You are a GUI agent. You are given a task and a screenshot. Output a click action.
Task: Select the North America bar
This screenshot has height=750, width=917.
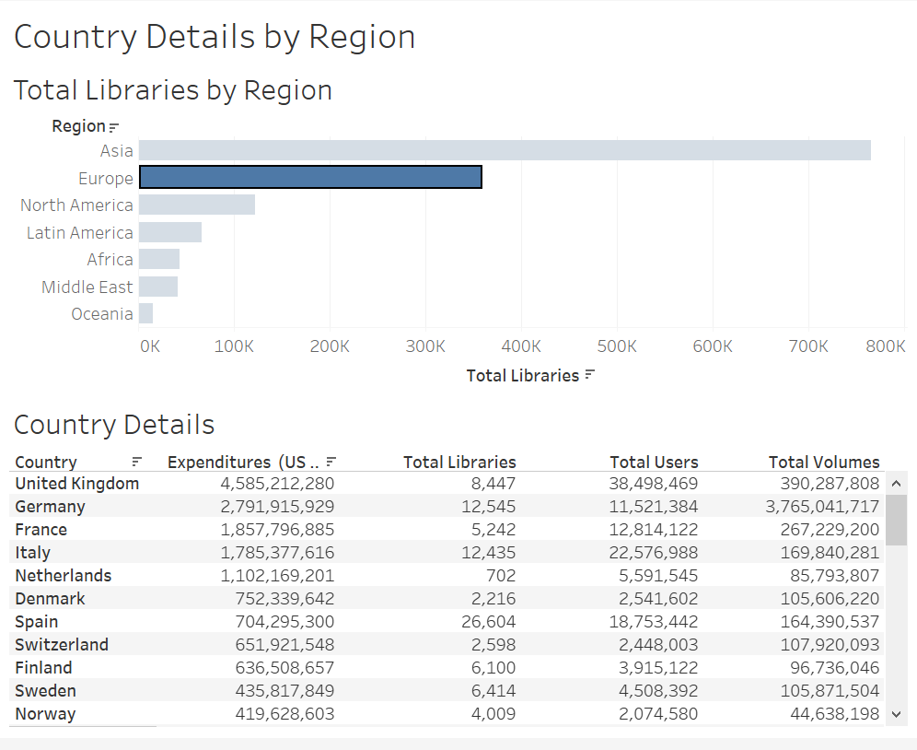tap(198, 204)
